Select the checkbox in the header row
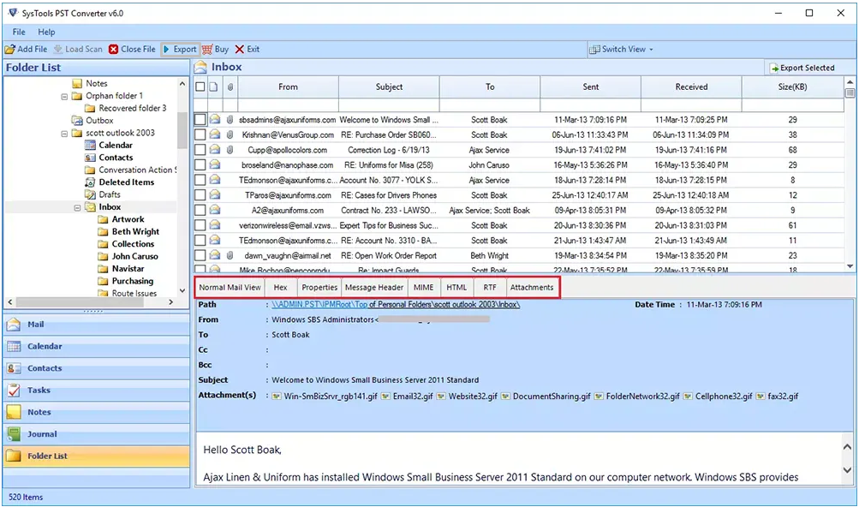The height and width of the screenshot is (507, 859). [x=198, y=86]
